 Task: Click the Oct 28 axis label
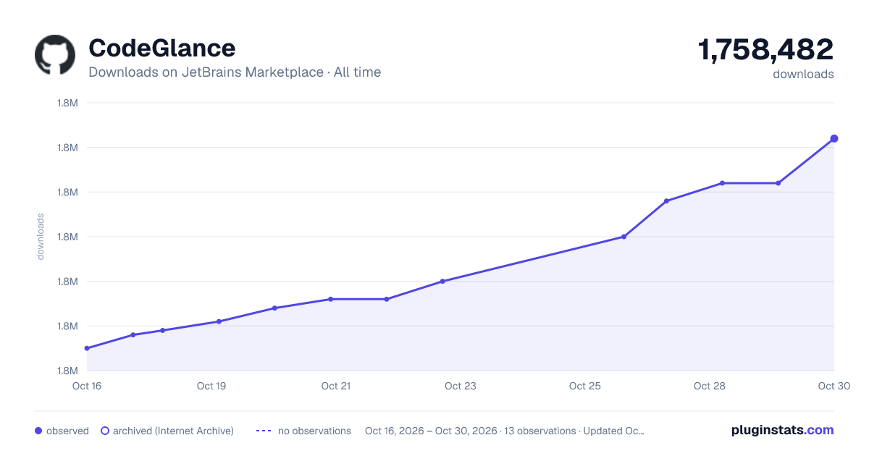[710, 386]
